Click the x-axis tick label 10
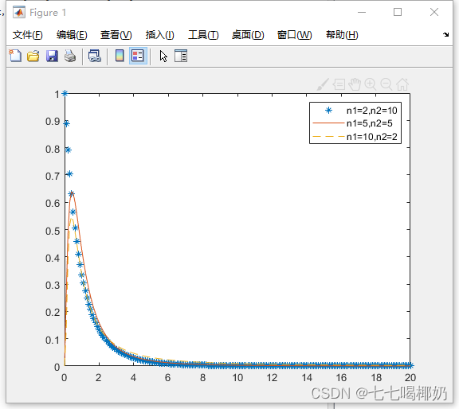Image resolution: width=459 pixels, height=409 pixels. pyautogui.click(x=237, y=378)
